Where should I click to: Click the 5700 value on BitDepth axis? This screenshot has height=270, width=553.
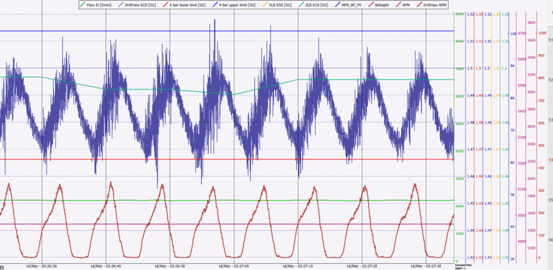pos(522,33)
